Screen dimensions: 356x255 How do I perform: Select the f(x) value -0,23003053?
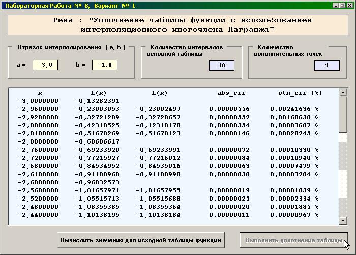pos(97,109)
